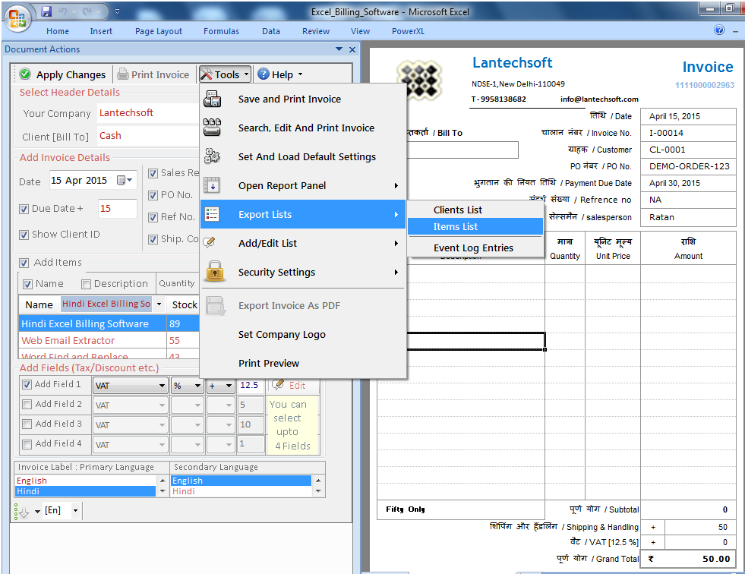Open the Page Layout ribbon tab
The width and height of the screenshot is (745, 574).
[x=158, y=31]
